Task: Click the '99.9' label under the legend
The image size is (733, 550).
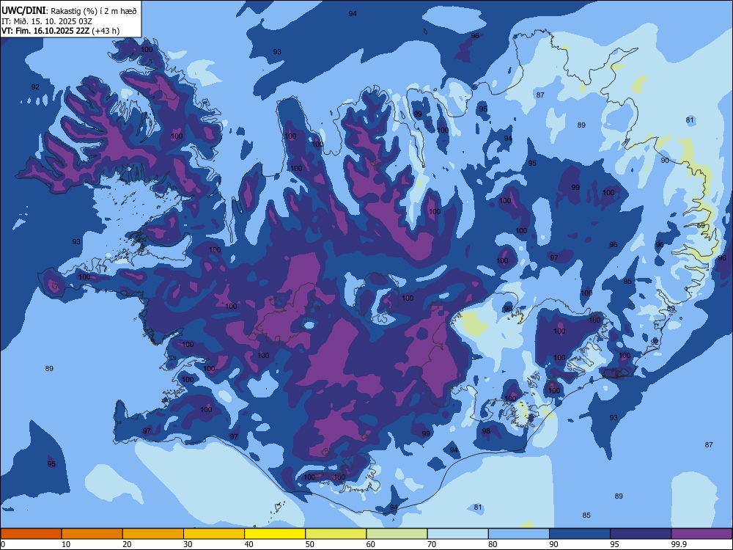Action: click(x=679, y=544)
